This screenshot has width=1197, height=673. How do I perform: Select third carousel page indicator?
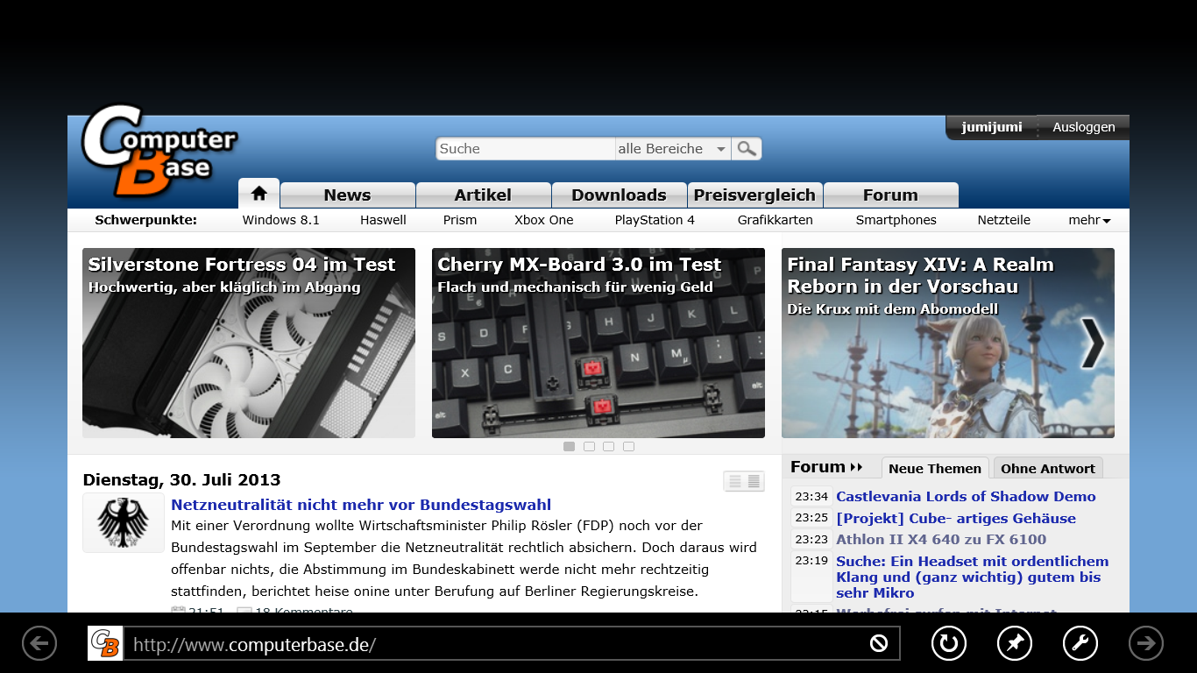click(x=608, y=446)
